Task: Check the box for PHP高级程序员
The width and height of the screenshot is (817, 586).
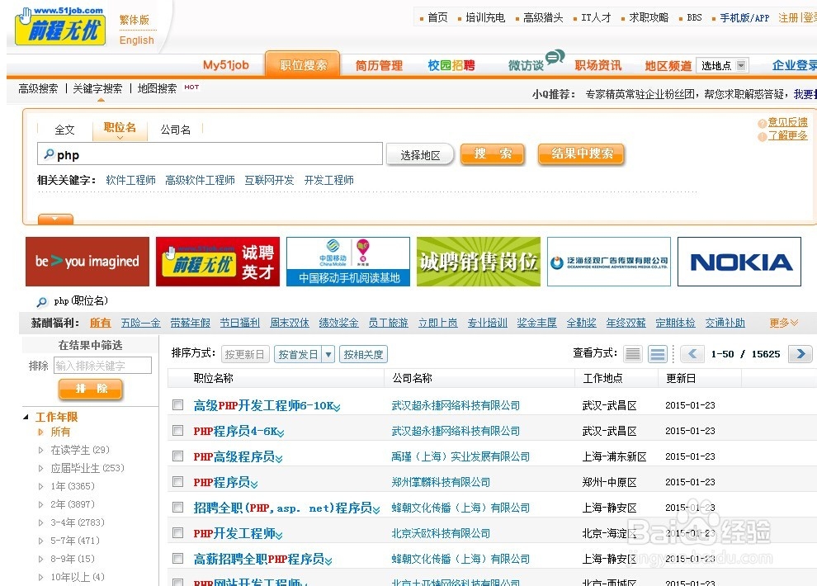Action: point(178,456)
